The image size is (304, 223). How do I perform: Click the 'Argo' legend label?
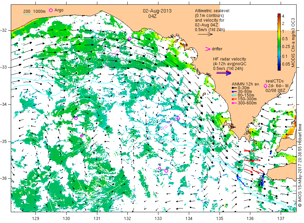click(x=59, y=10)
